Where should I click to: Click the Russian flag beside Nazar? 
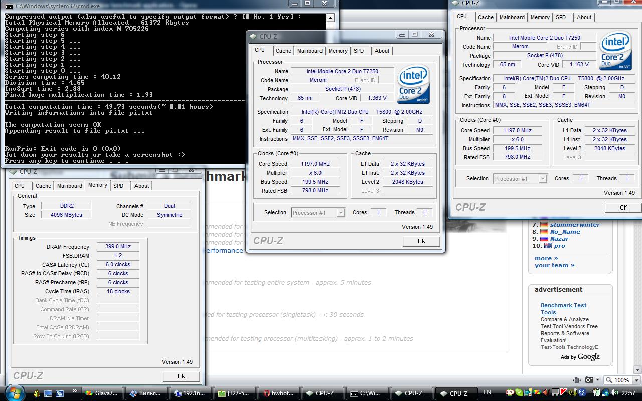(x=544, y=239)
